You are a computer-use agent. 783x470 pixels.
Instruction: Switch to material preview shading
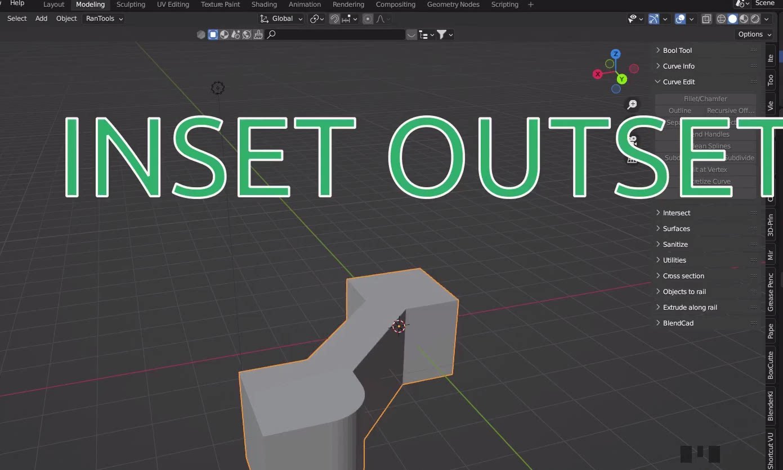[x=744, y=19]
